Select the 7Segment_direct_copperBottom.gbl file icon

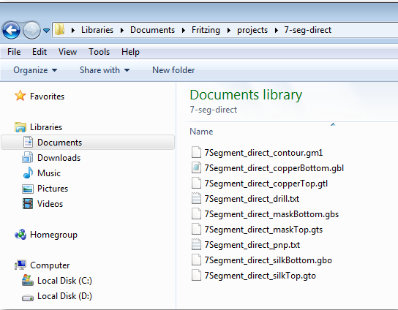tap(196, 168)
